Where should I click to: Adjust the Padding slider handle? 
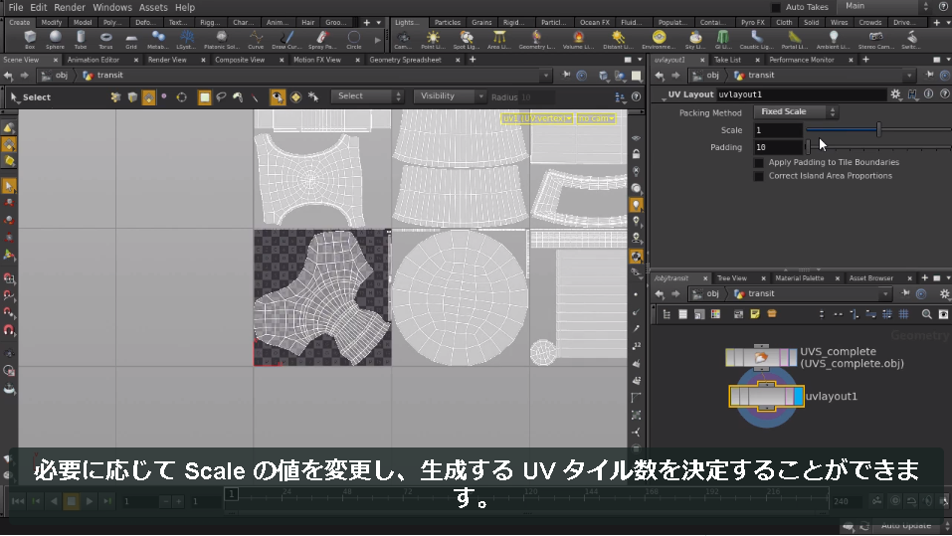point(808,147)
